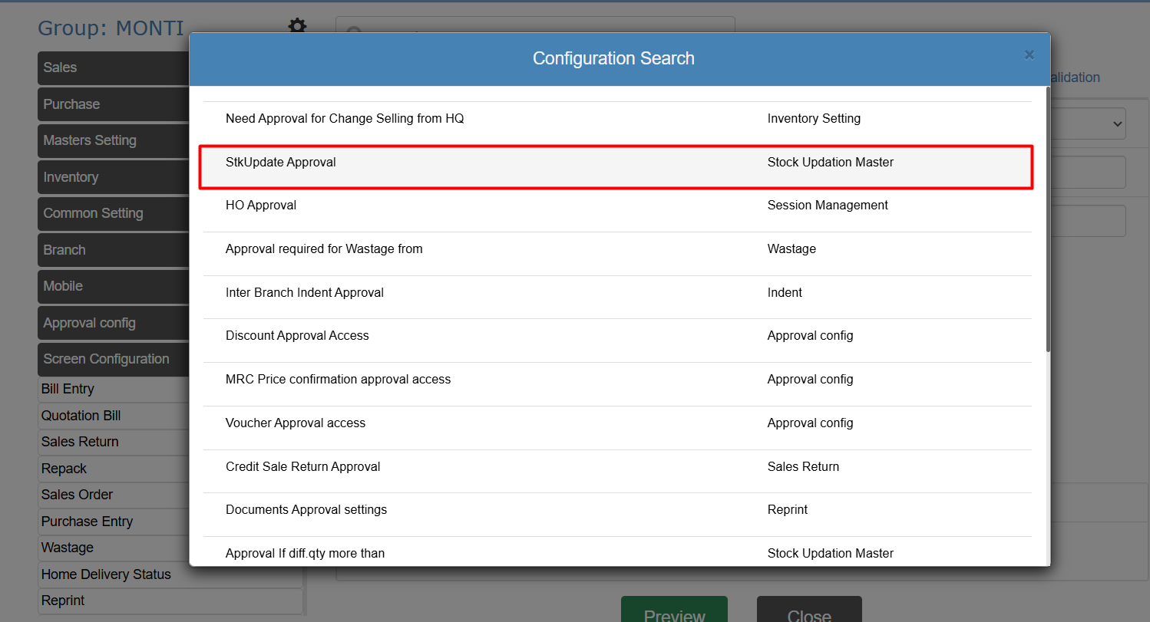Open the HO Approval result
The width and height of the screenshot is (1150, 622).
click(x=261, y=206)
